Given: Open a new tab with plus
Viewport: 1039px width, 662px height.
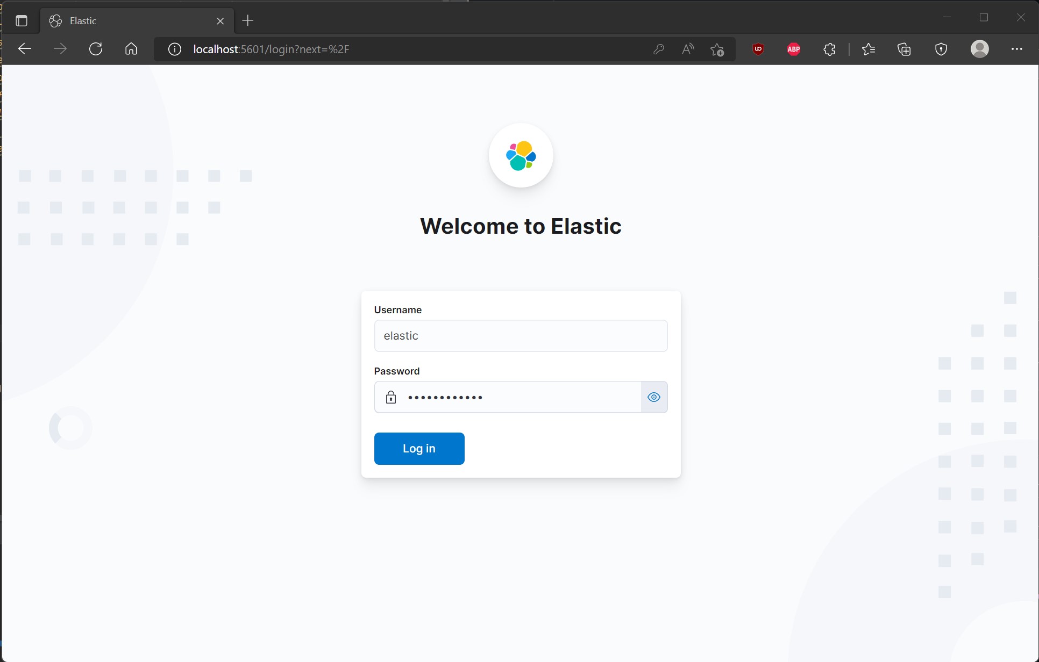Looking at the screenshot, I should coord(248,21).
